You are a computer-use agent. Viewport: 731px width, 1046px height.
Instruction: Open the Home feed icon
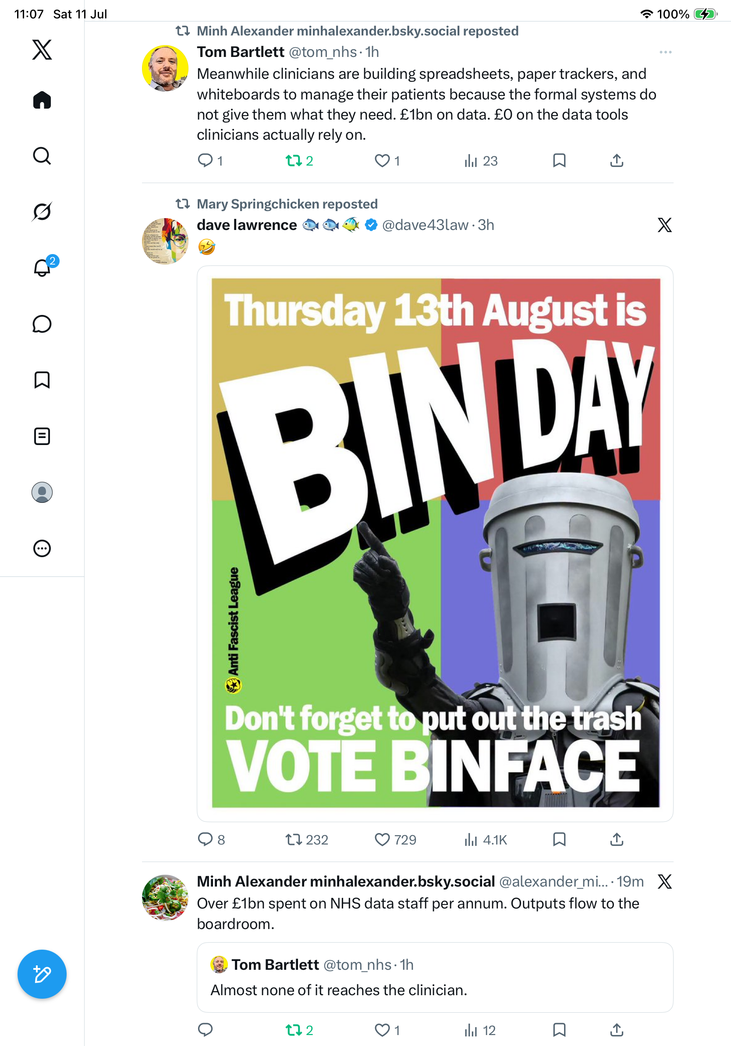(42, 100)
